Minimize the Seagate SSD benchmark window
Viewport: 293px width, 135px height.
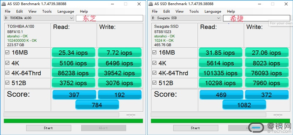coord(259,4)
